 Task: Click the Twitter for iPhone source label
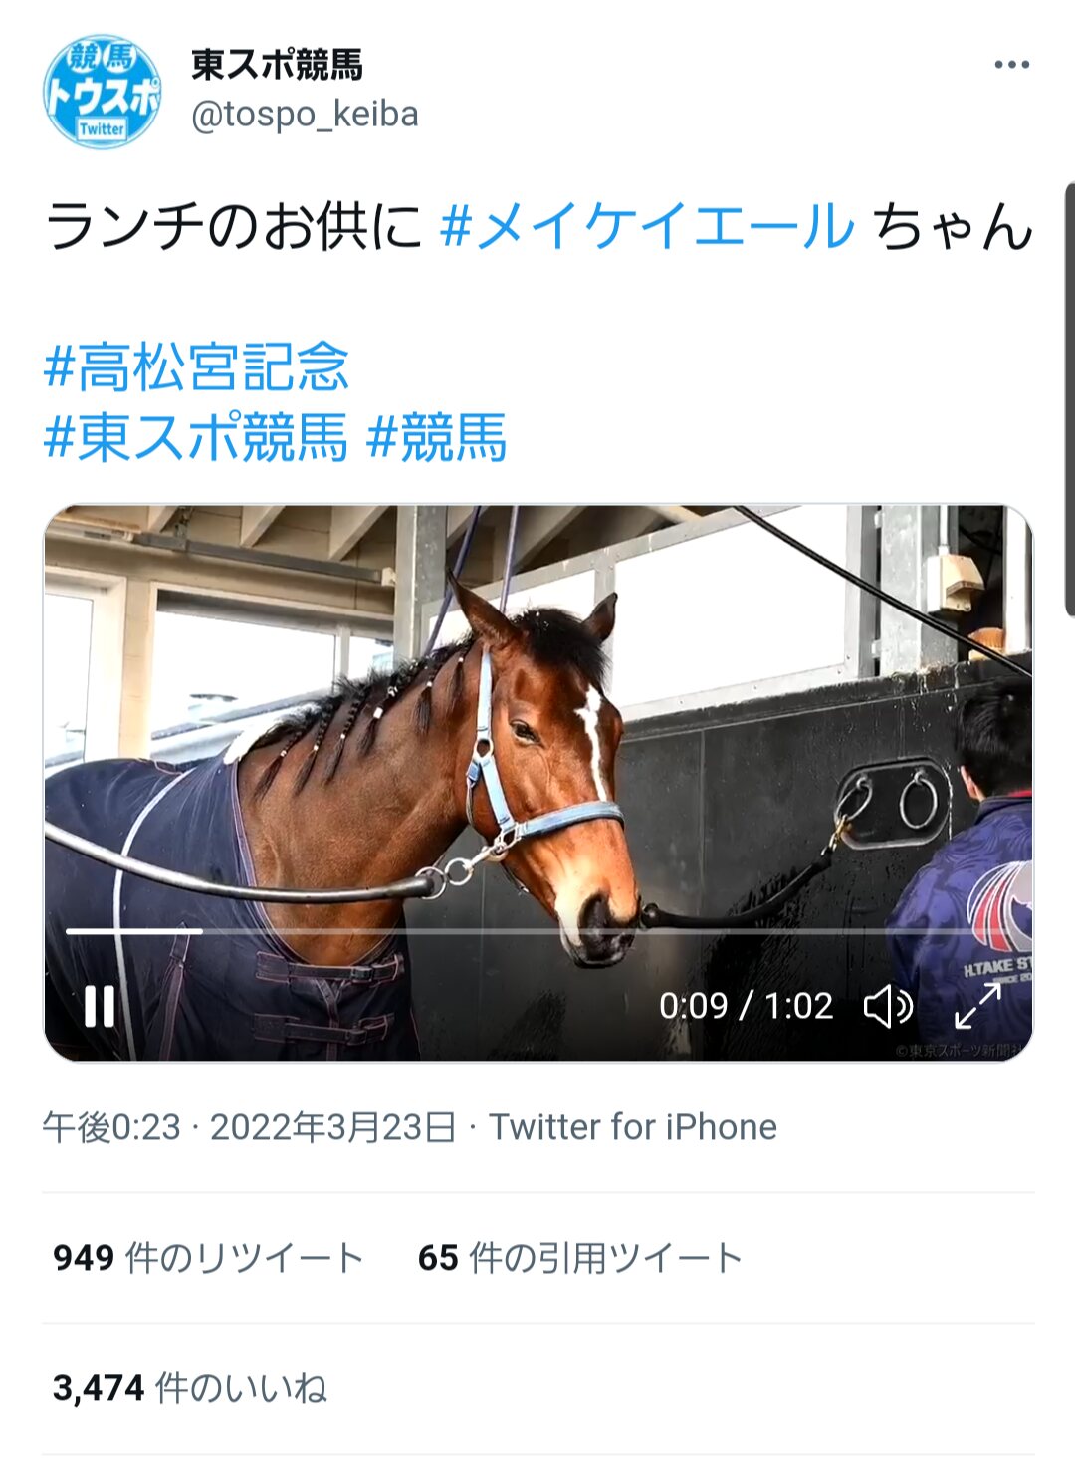tap(633, 1127)
